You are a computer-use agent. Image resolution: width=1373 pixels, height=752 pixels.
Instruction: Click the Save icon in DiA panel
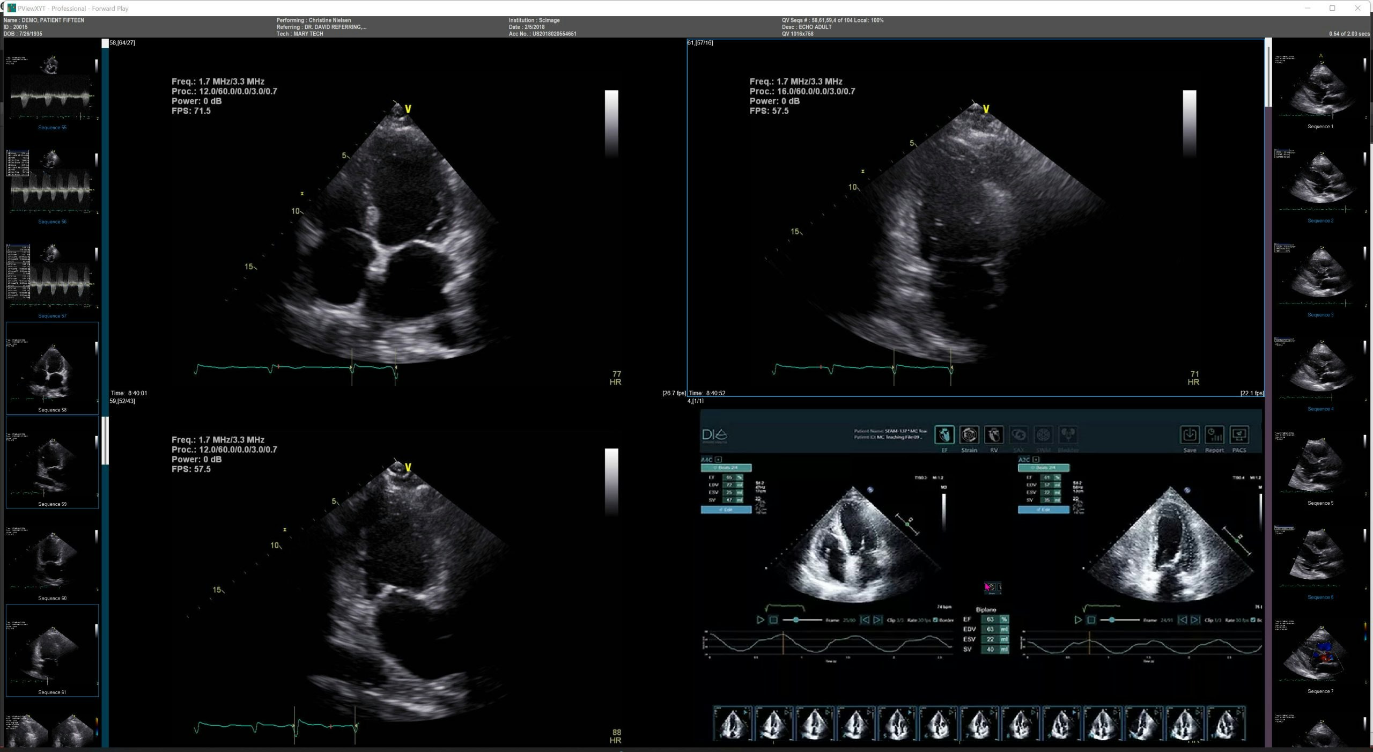1190,435
